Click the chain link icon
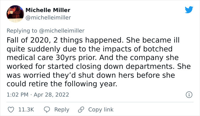Screen dimensions: 200x116 click(81, 109)
